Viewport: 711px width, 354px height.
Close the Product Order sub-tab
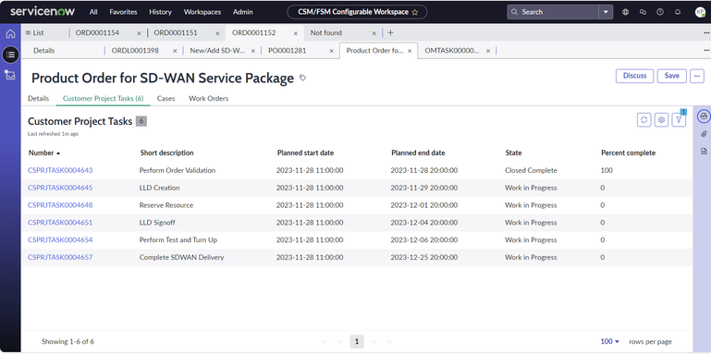(410, 51)
